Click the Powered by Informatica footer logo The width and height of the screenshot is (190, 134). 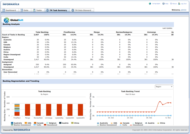tap(17, 130)
